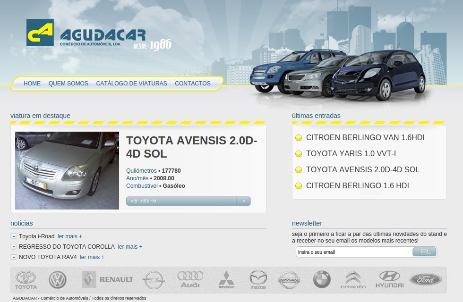Open CATÁLOGO DE VIATURAS menu

[x=131, y=84]
